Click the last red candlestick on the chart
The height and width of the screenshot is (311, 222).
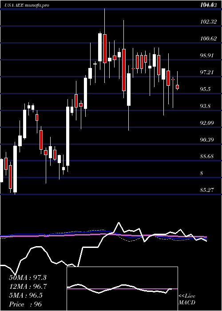point(178,87)
